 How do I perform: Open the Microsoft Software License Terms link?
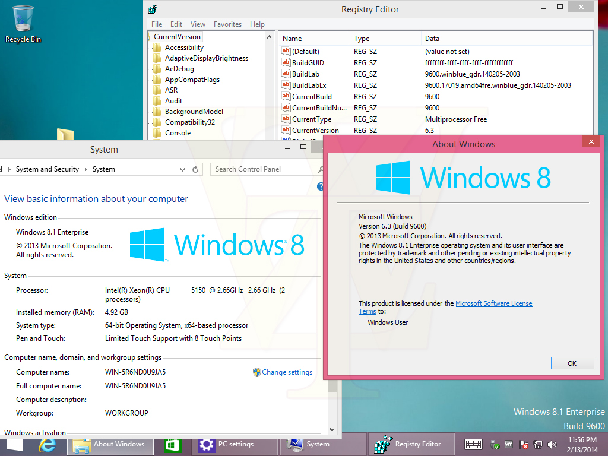pyautogui.click(x=493, y=303)
